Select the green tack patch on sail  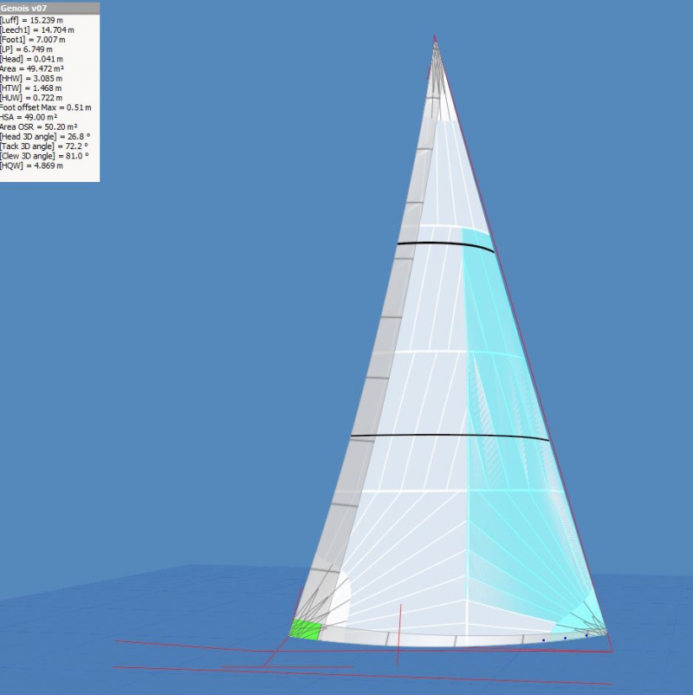point(305,630)
